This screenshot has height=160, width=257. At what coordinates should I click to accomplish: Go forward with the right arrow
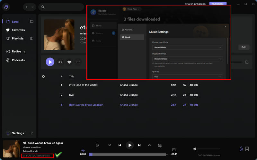(33, 7)
